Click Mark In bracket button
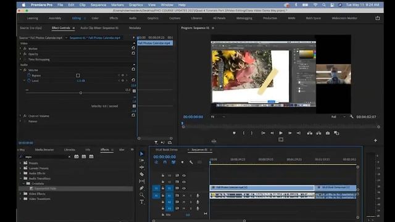 243,133
